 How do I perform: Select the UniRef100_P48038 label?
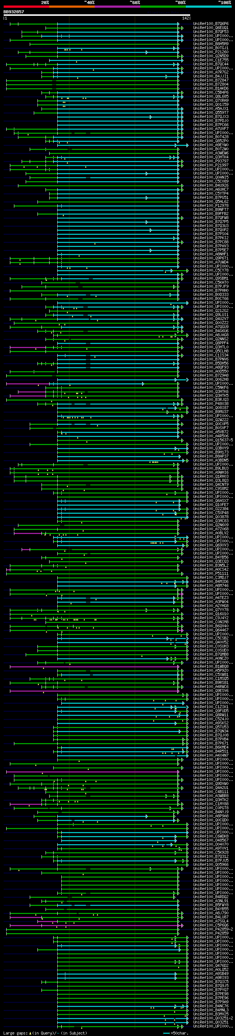[211, 404]
